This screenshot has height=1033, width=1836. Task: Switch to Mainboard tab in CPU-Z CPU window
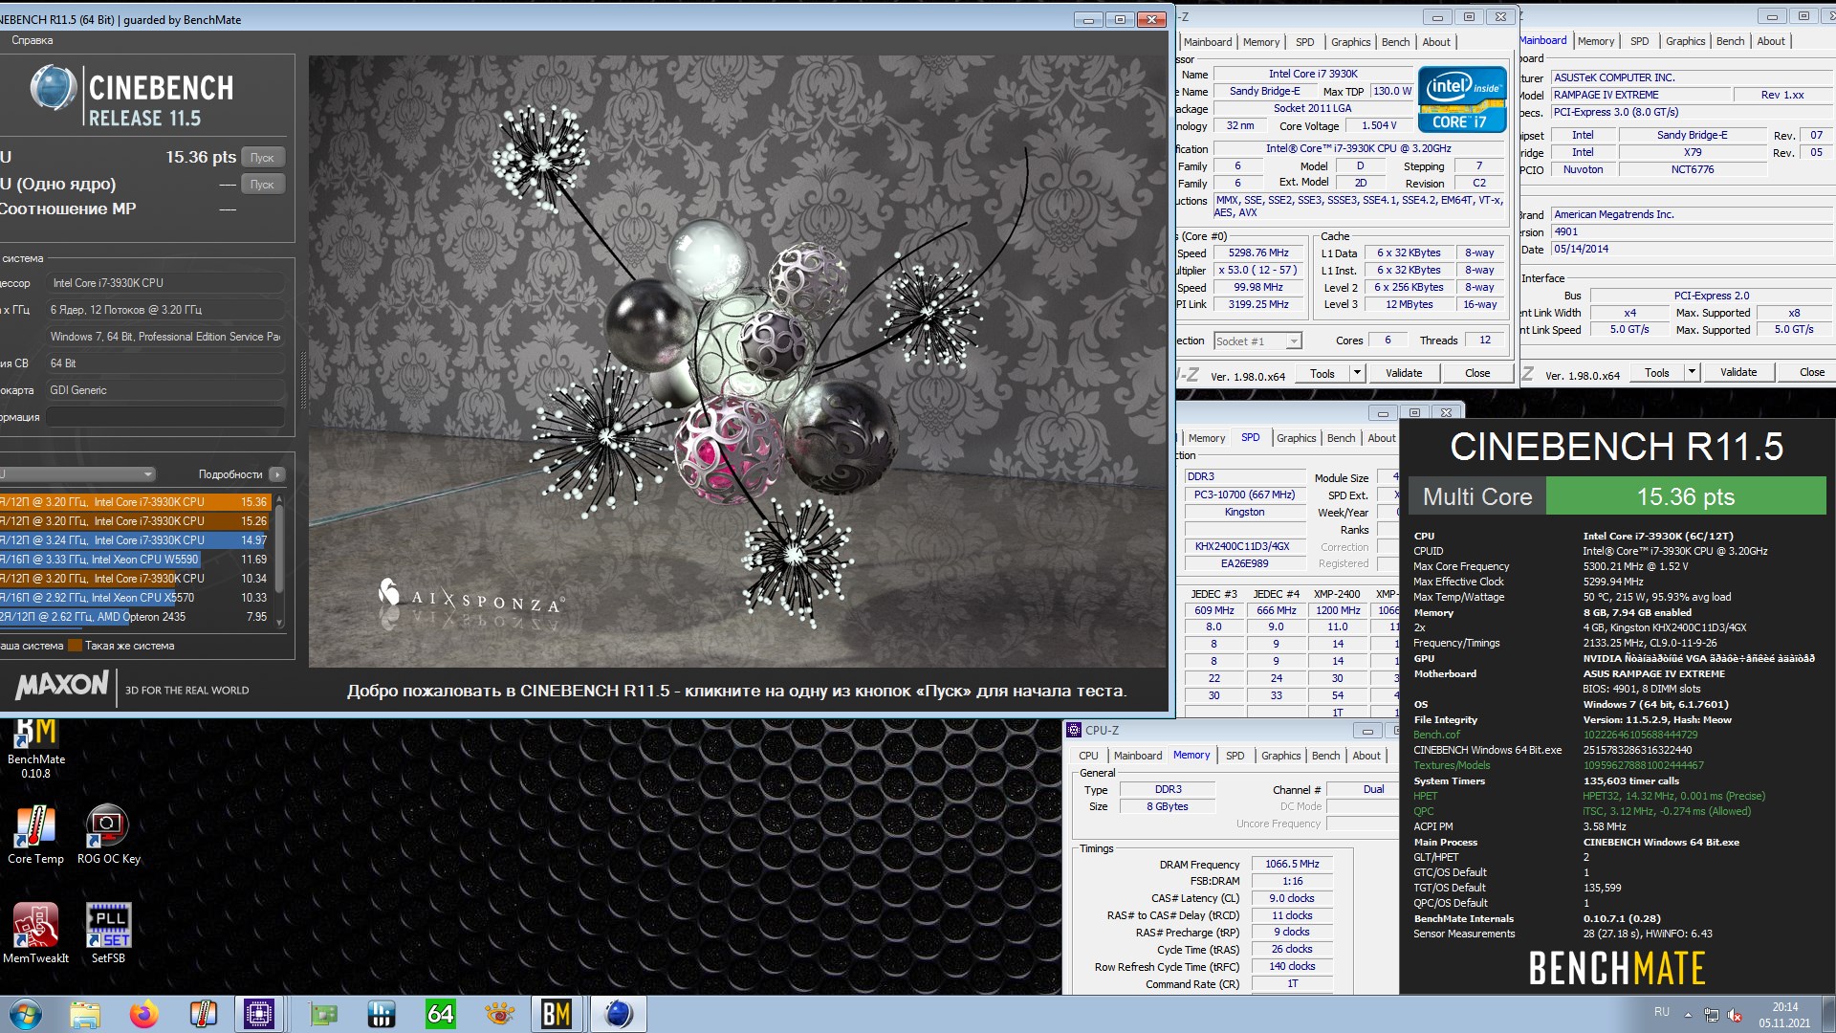point(1207,42)
